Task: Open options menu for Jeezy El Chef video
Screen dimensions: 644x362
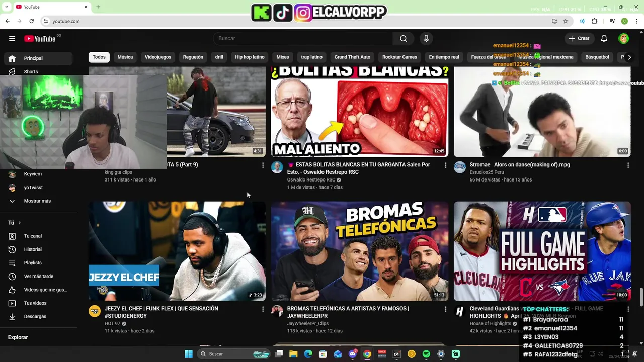Action: pyautogui.click(x=263, y=309)
